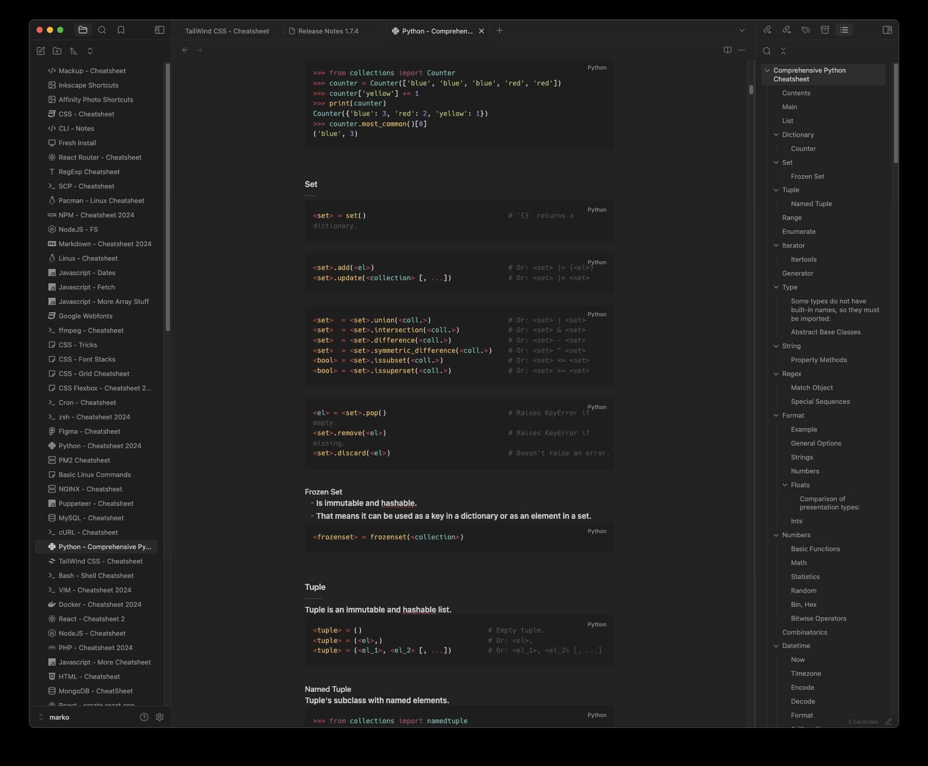Collapse all folders icon in file explorer
Screen dimensions: 928x766
tap(90, 50)
